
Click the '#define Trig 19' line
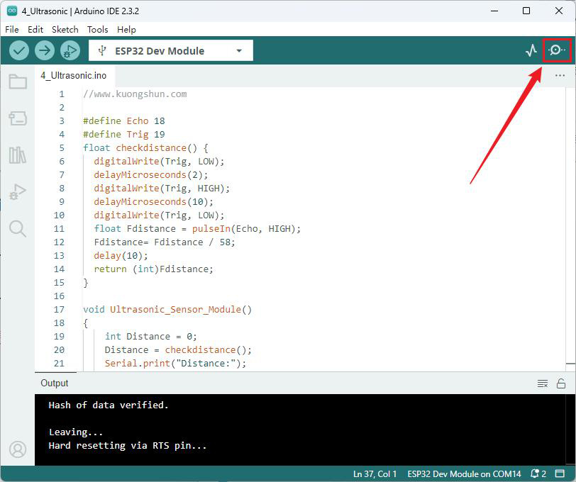(124, 135)
